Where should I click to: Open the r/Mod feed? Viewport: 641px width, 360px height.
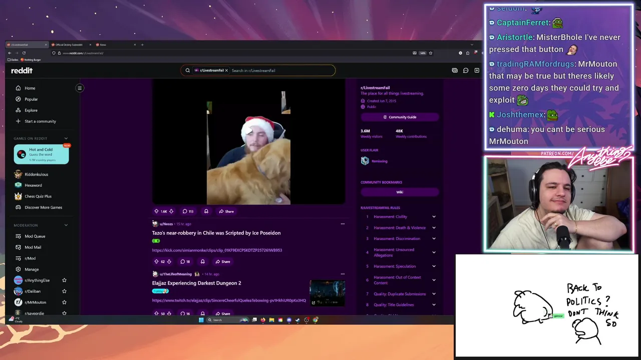(30, 258)
